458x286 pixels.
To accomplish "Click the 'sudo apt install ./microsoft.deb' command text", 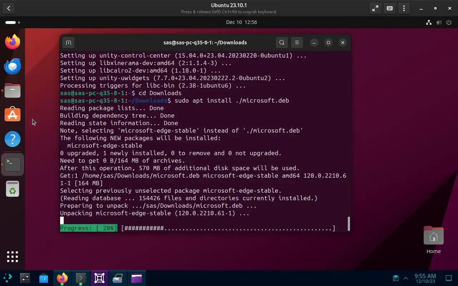I will coord(232,100).
